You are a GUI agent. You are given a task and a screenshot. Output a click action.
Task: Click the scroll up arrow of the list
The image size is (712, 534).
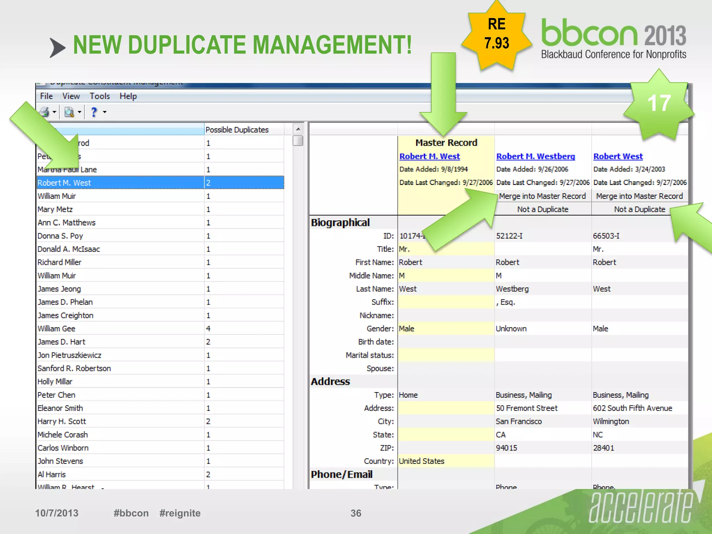[x=298, y=129]
